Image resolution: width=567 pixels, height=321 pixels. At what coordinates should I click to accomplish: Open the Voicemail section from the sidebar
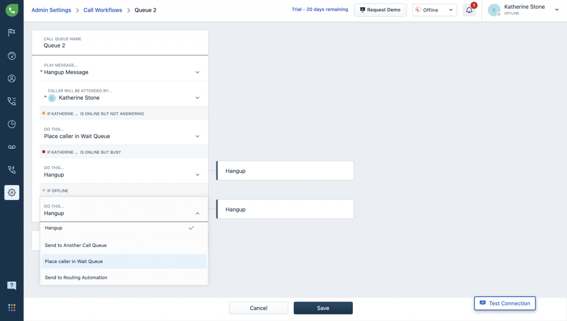pos(12,146)
